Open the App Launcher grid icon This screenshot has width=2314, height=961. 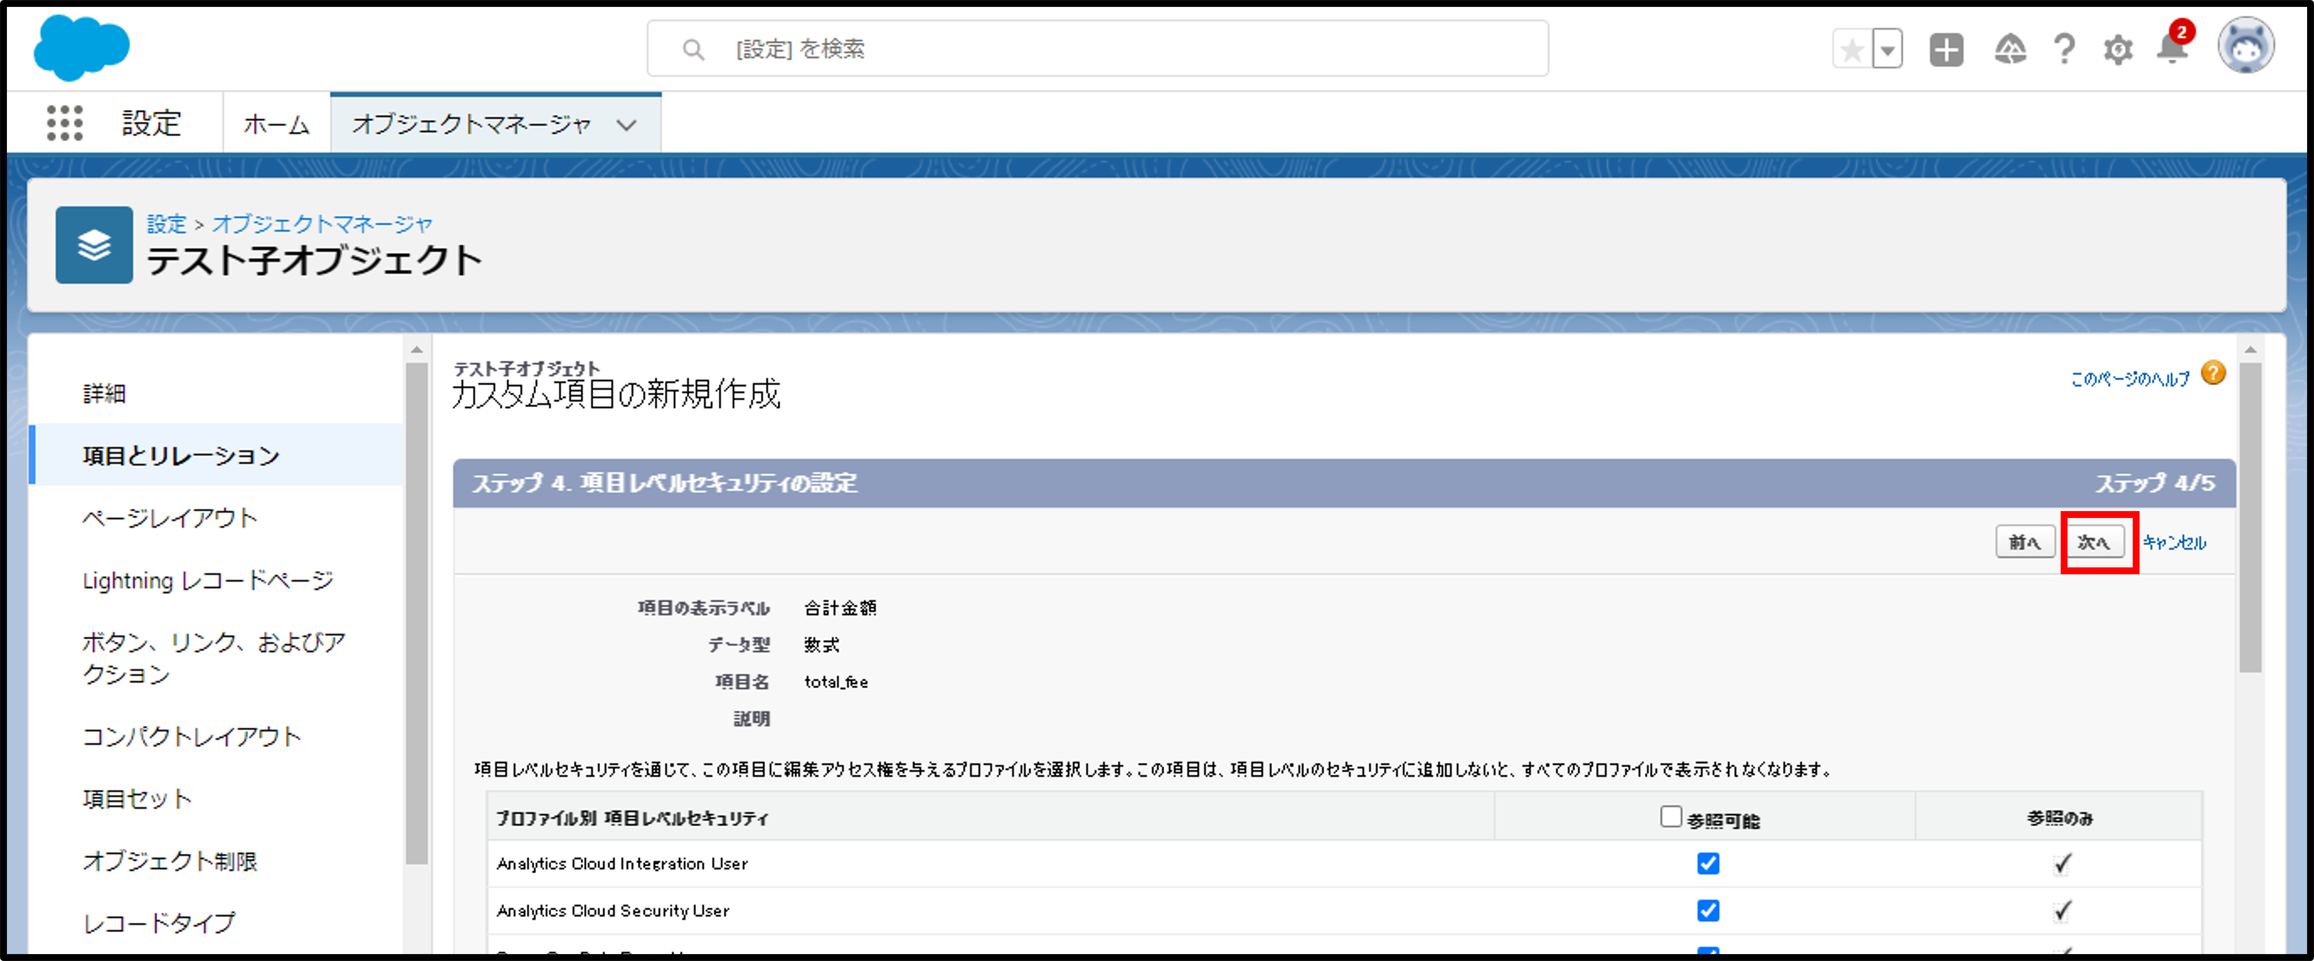[65, 123]
